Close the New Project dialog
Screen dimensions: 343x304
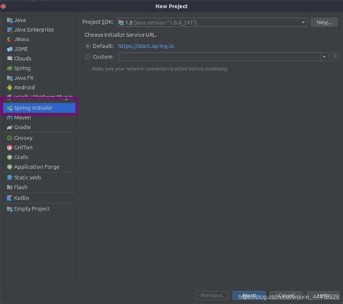[3, 7]
